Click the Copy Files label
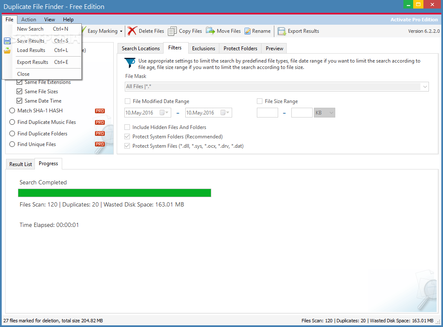Screen dimensions: 443x327 [190, 31]
